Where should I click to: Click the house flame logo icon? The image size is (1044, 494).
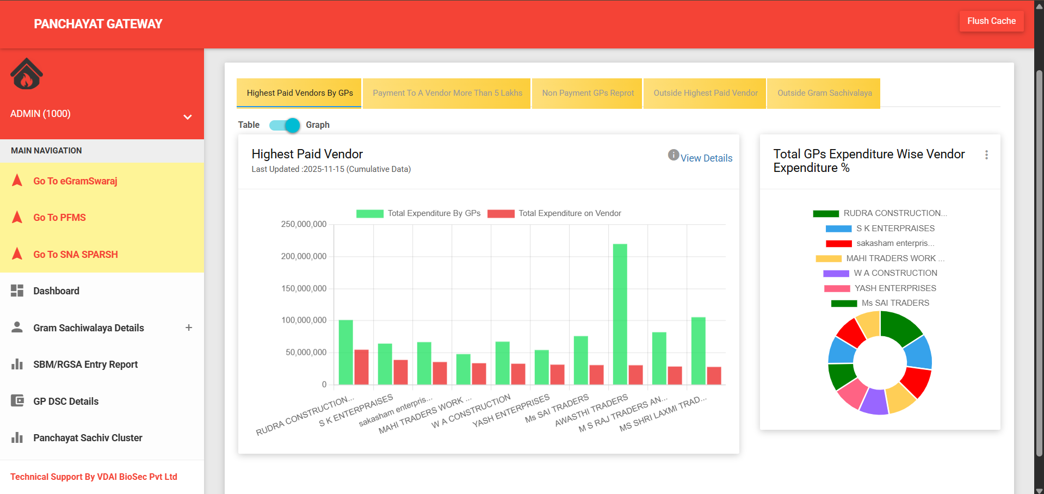(x=26, y=74)
